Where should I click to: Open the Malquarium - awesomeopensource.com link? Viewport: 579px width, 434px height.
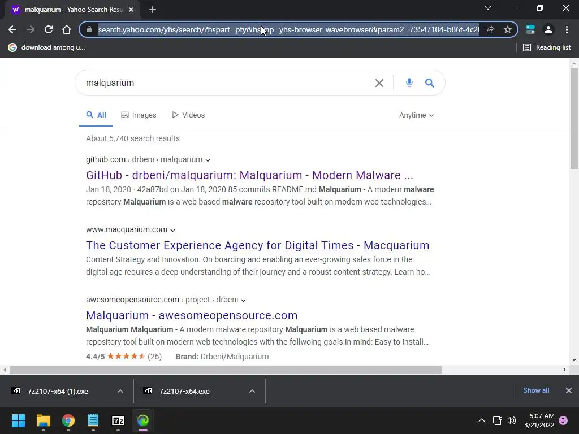192,315
